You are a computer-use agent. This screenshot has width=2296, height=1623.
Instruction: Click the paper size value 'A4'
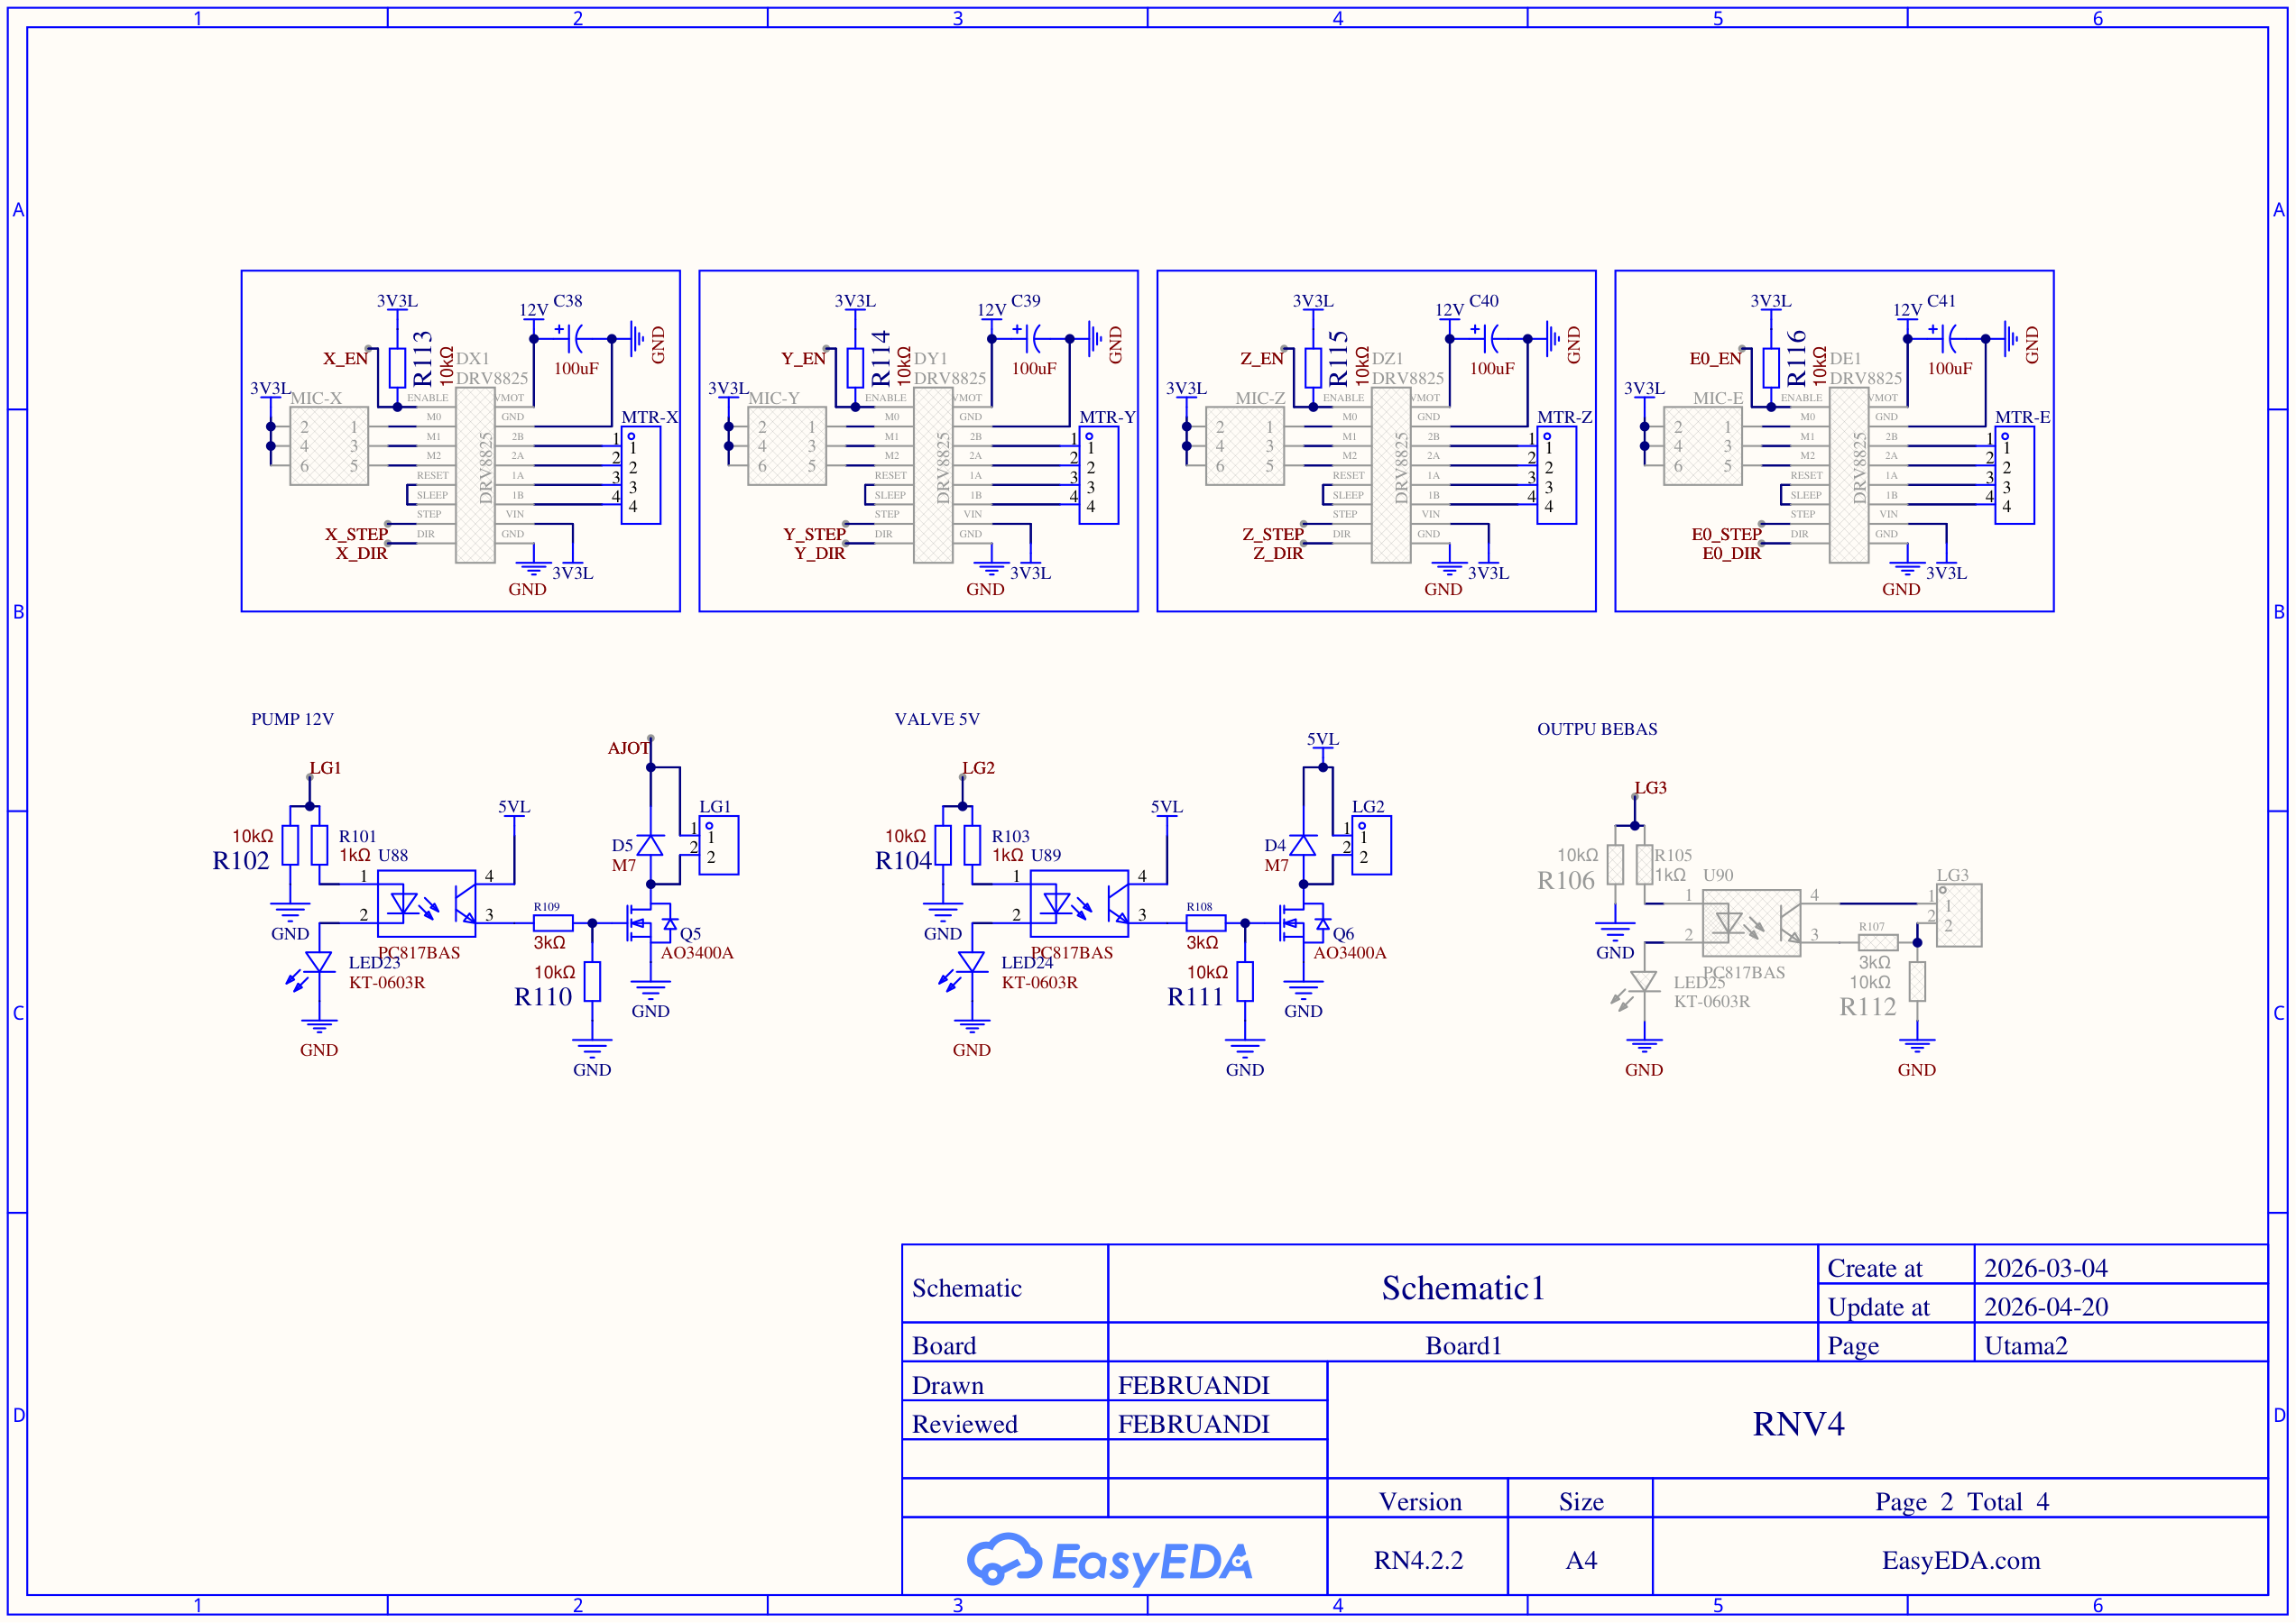coord(1581,1560)
